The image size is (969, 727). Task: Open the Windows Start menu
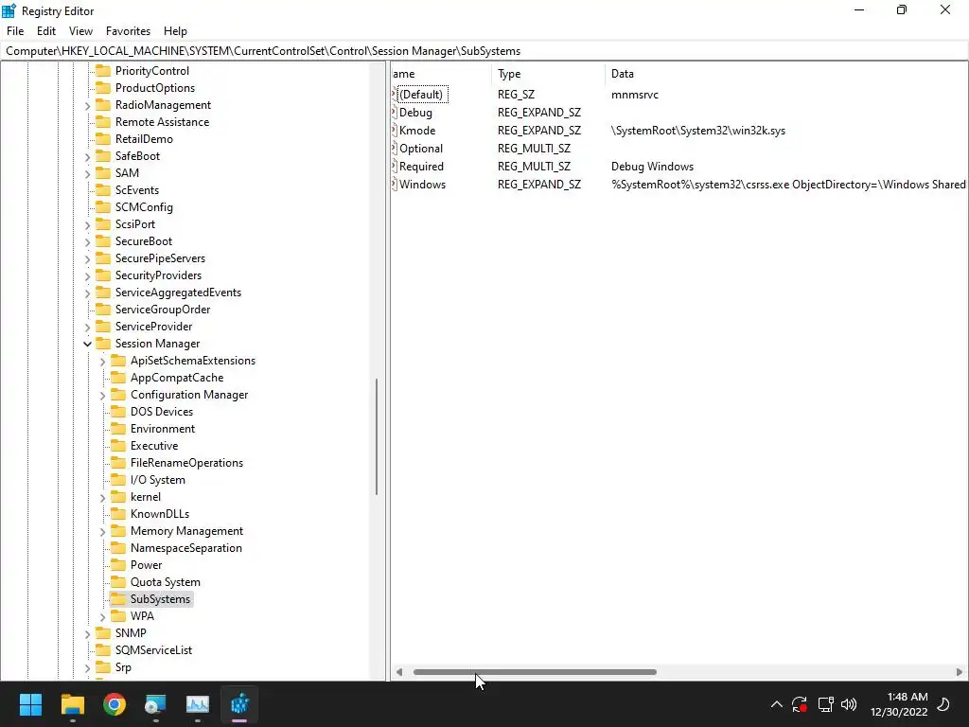click(30, 704)
